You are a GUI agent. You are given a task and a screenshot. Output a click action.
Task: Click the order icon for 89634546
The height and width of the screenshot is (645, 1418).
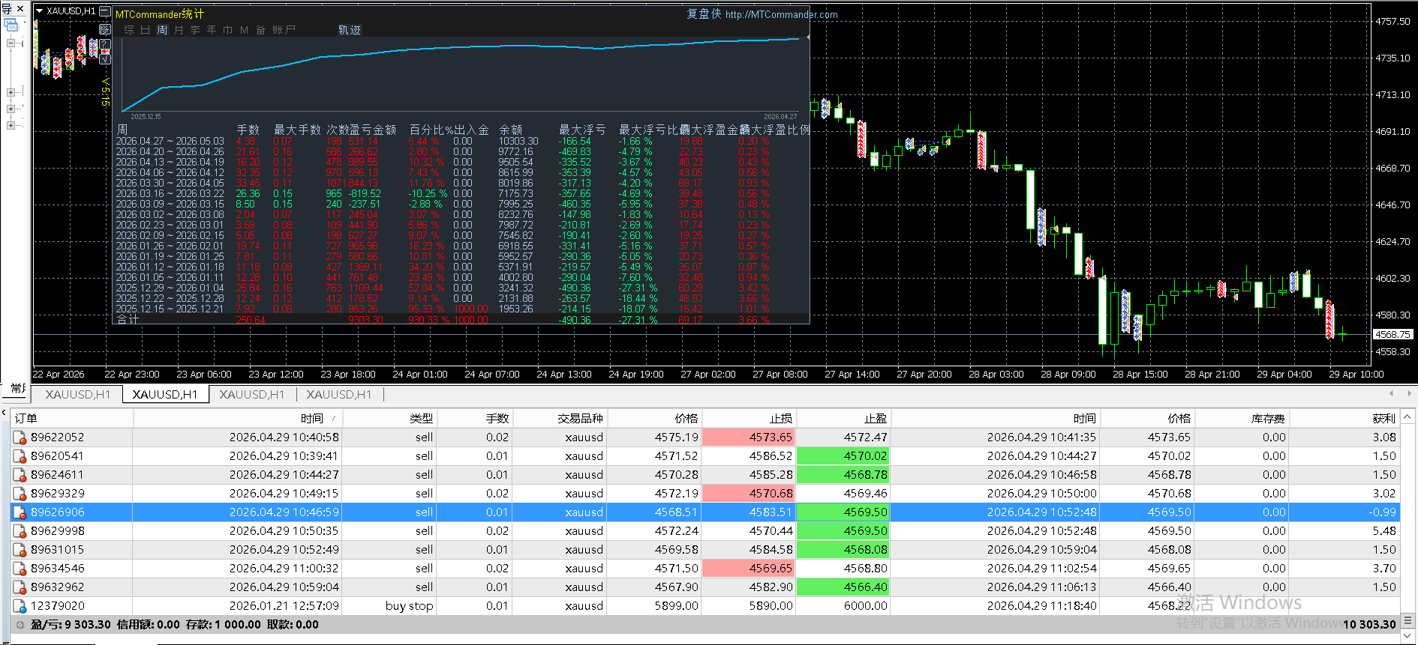[x=21, y=569]
